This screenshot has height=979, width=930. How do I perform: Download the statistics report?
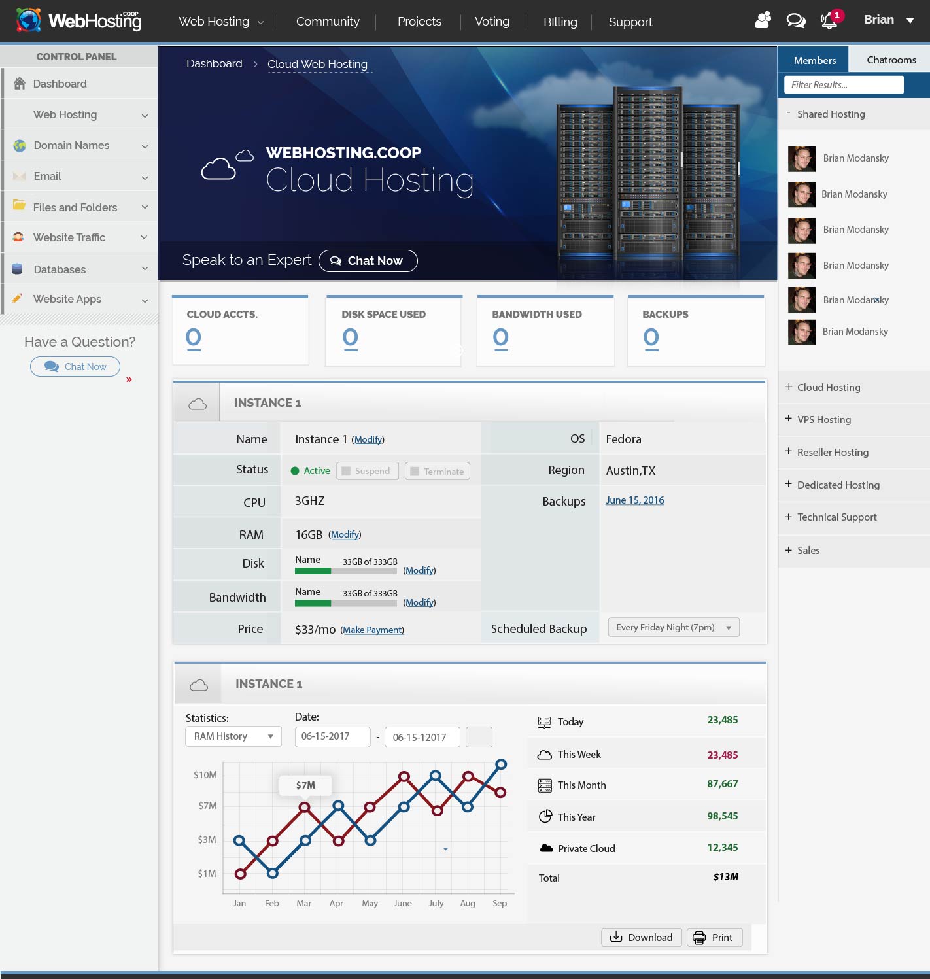[642, 937]
